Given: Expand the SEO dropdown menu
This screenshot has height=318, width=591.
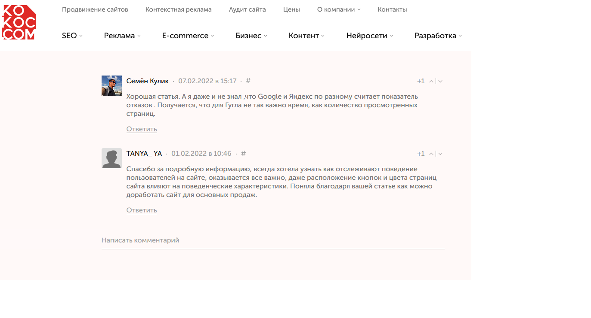Looking at the screenshot, I should coord(72,36).
